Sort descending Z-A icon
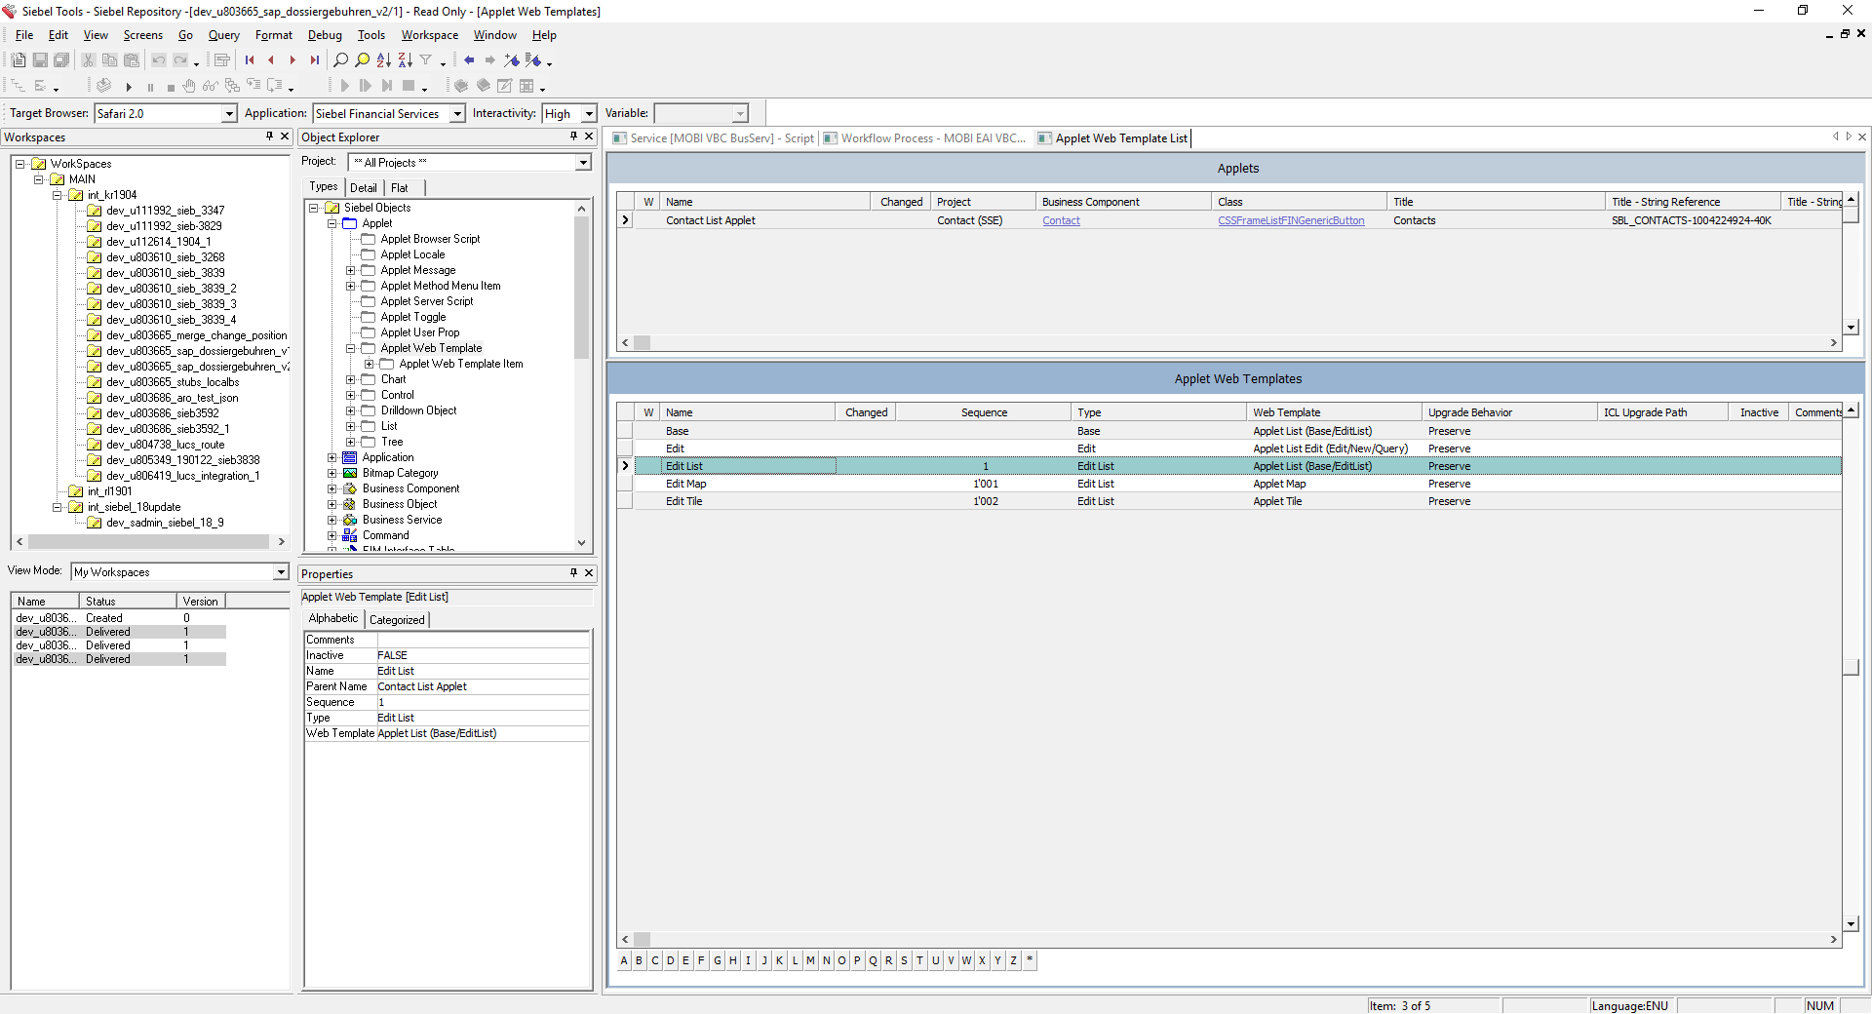 coord(405,60)
